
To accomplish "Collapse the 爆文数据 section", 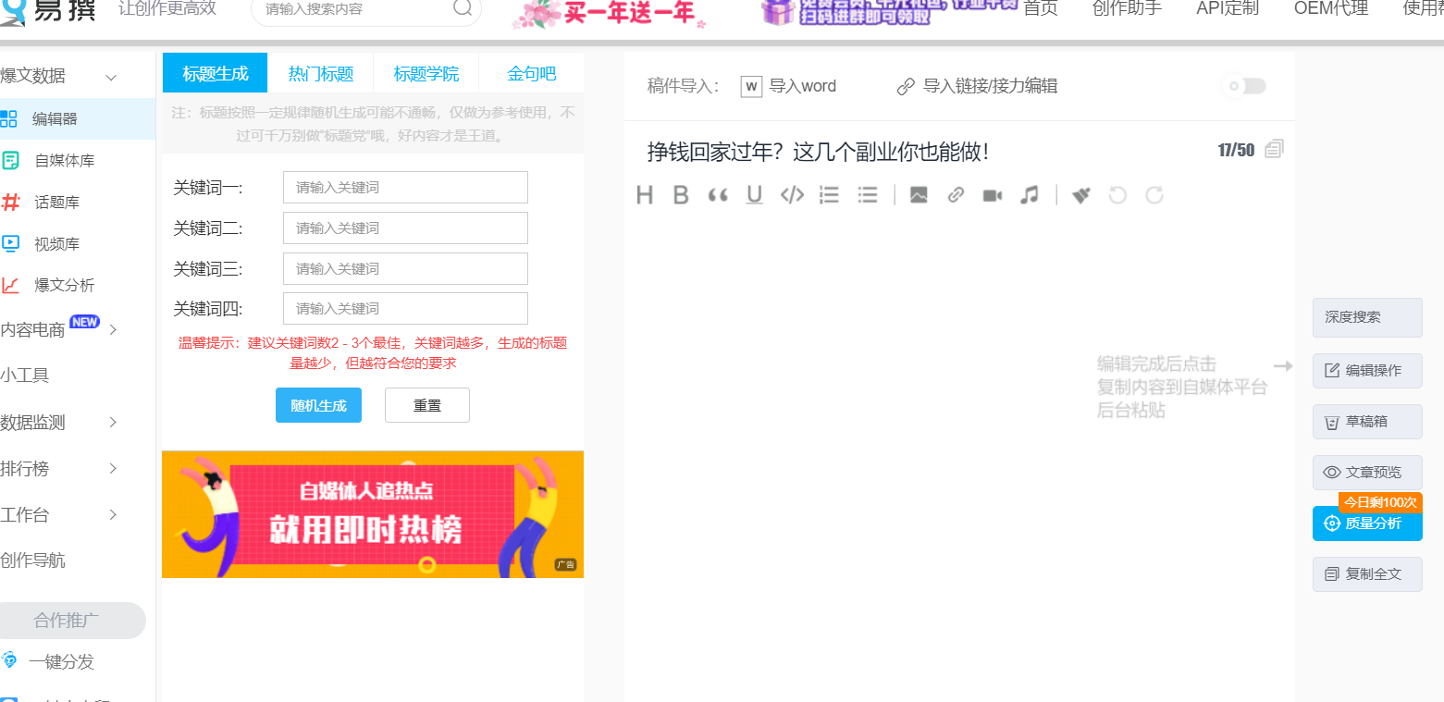I will coord(111,76).
